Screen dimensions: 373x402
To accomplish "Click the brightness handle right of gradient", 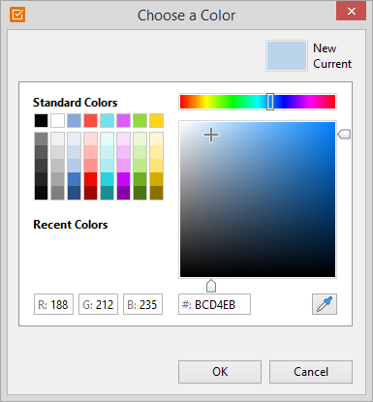I will [344, 134].
